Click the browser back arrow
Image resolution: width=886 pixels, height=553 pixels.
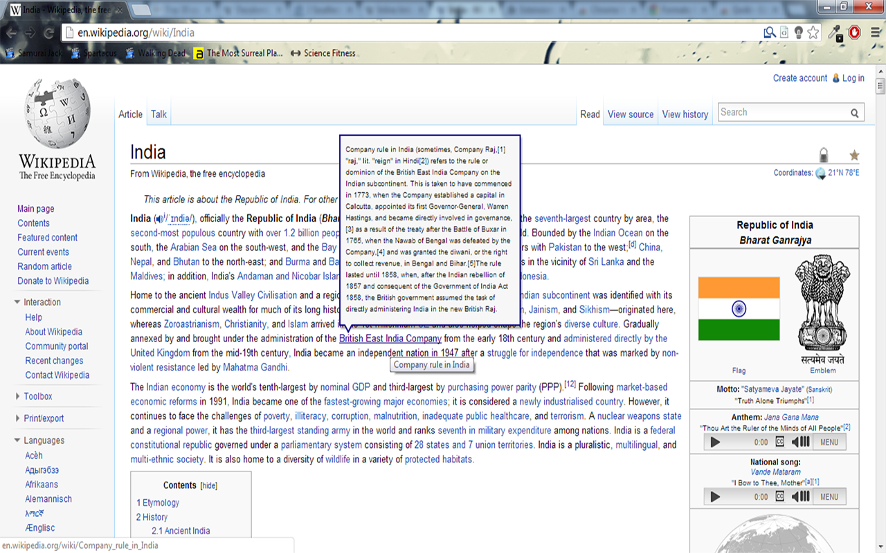pos(11,32)
